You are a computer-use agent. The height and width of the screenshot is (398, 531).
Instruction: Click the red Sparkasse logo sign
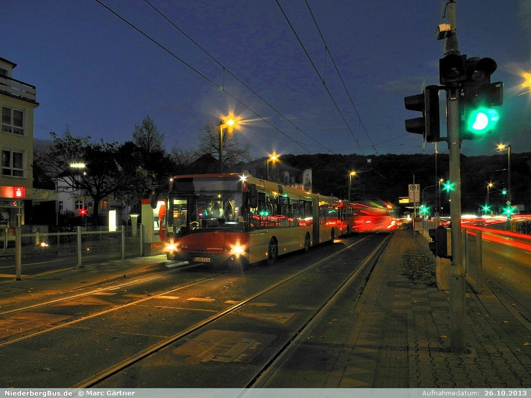pyautogui.click(x=19, y=192)
